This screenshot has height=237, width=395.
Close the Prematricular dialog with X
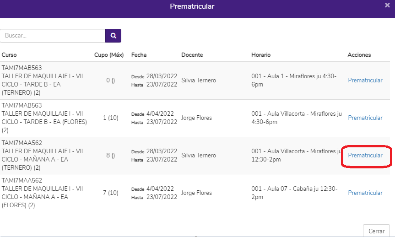387,5
